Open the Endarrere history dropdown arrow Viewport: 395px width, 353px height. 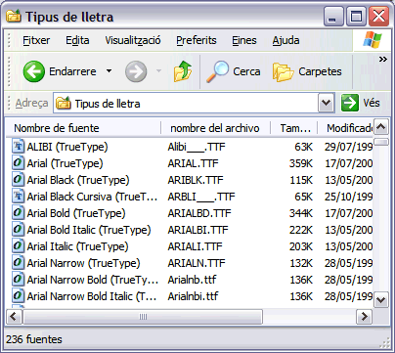pyautogui.click(x=109, y=70)
